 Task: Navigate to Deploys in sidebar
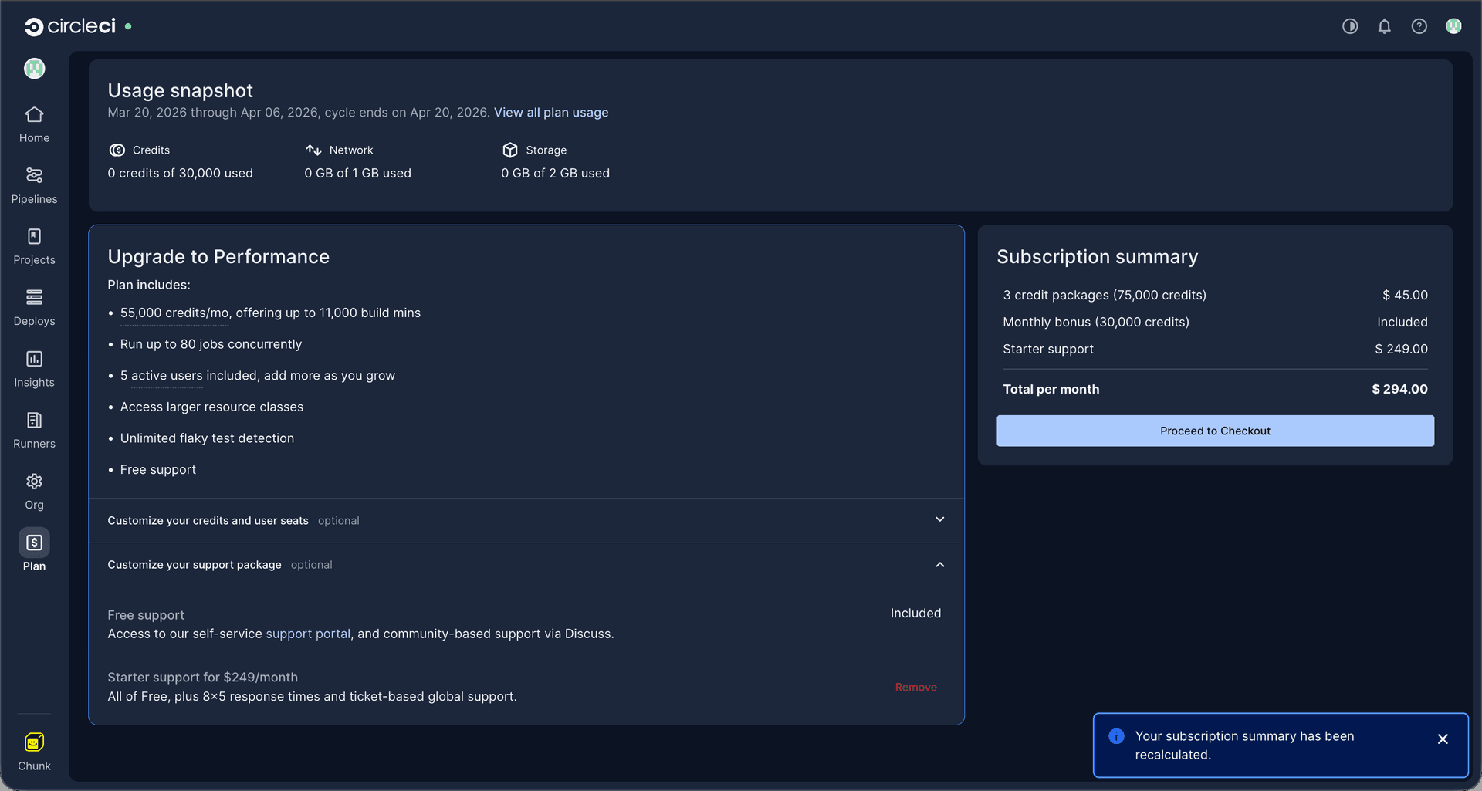34,307
